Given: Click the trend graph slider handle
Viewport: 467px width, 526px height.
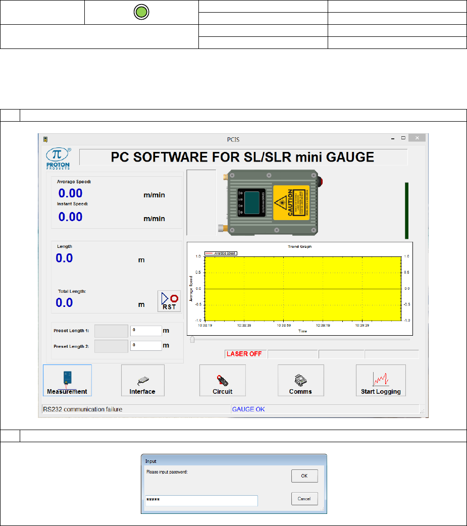Looking at the screenshot, I should point(192,340).
